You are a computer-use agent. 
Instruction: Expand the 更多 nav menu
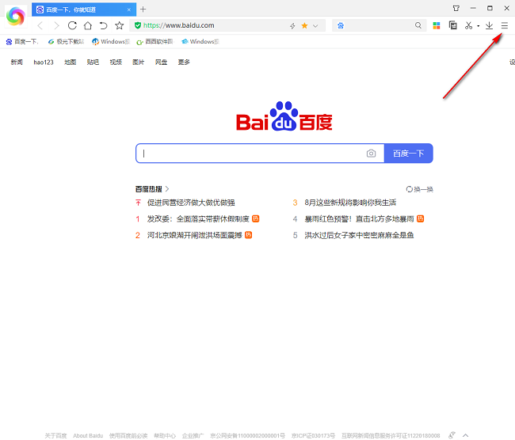(x=184, y=62)
